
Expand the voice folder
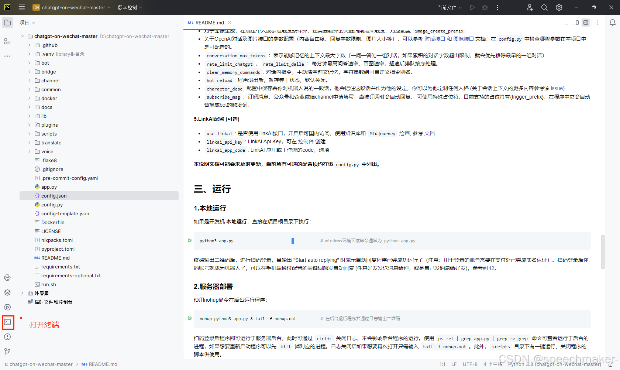(x=30, y=151)
